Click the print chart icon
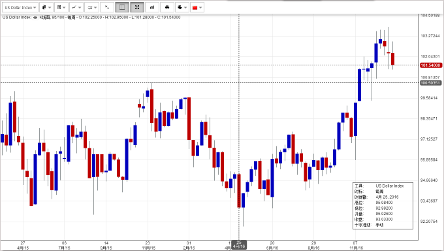This screenshot has width=444, height=251. 167,7
